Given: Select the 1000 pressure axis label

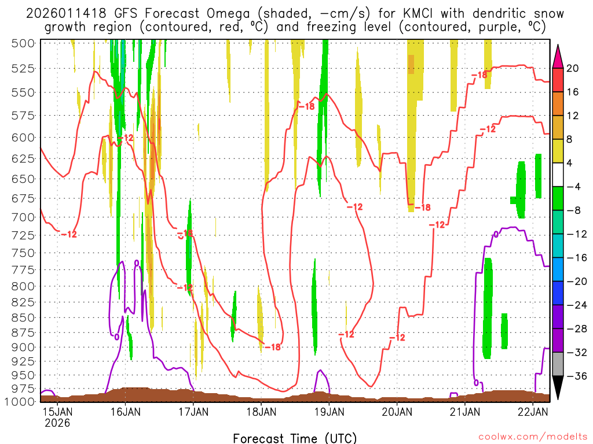Looking at the screenshot, I should [20, 402].
